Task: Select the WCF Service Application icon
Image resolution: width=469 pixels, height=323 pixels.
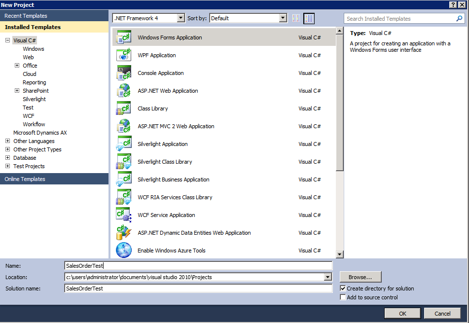Action: tap(123, 215)
